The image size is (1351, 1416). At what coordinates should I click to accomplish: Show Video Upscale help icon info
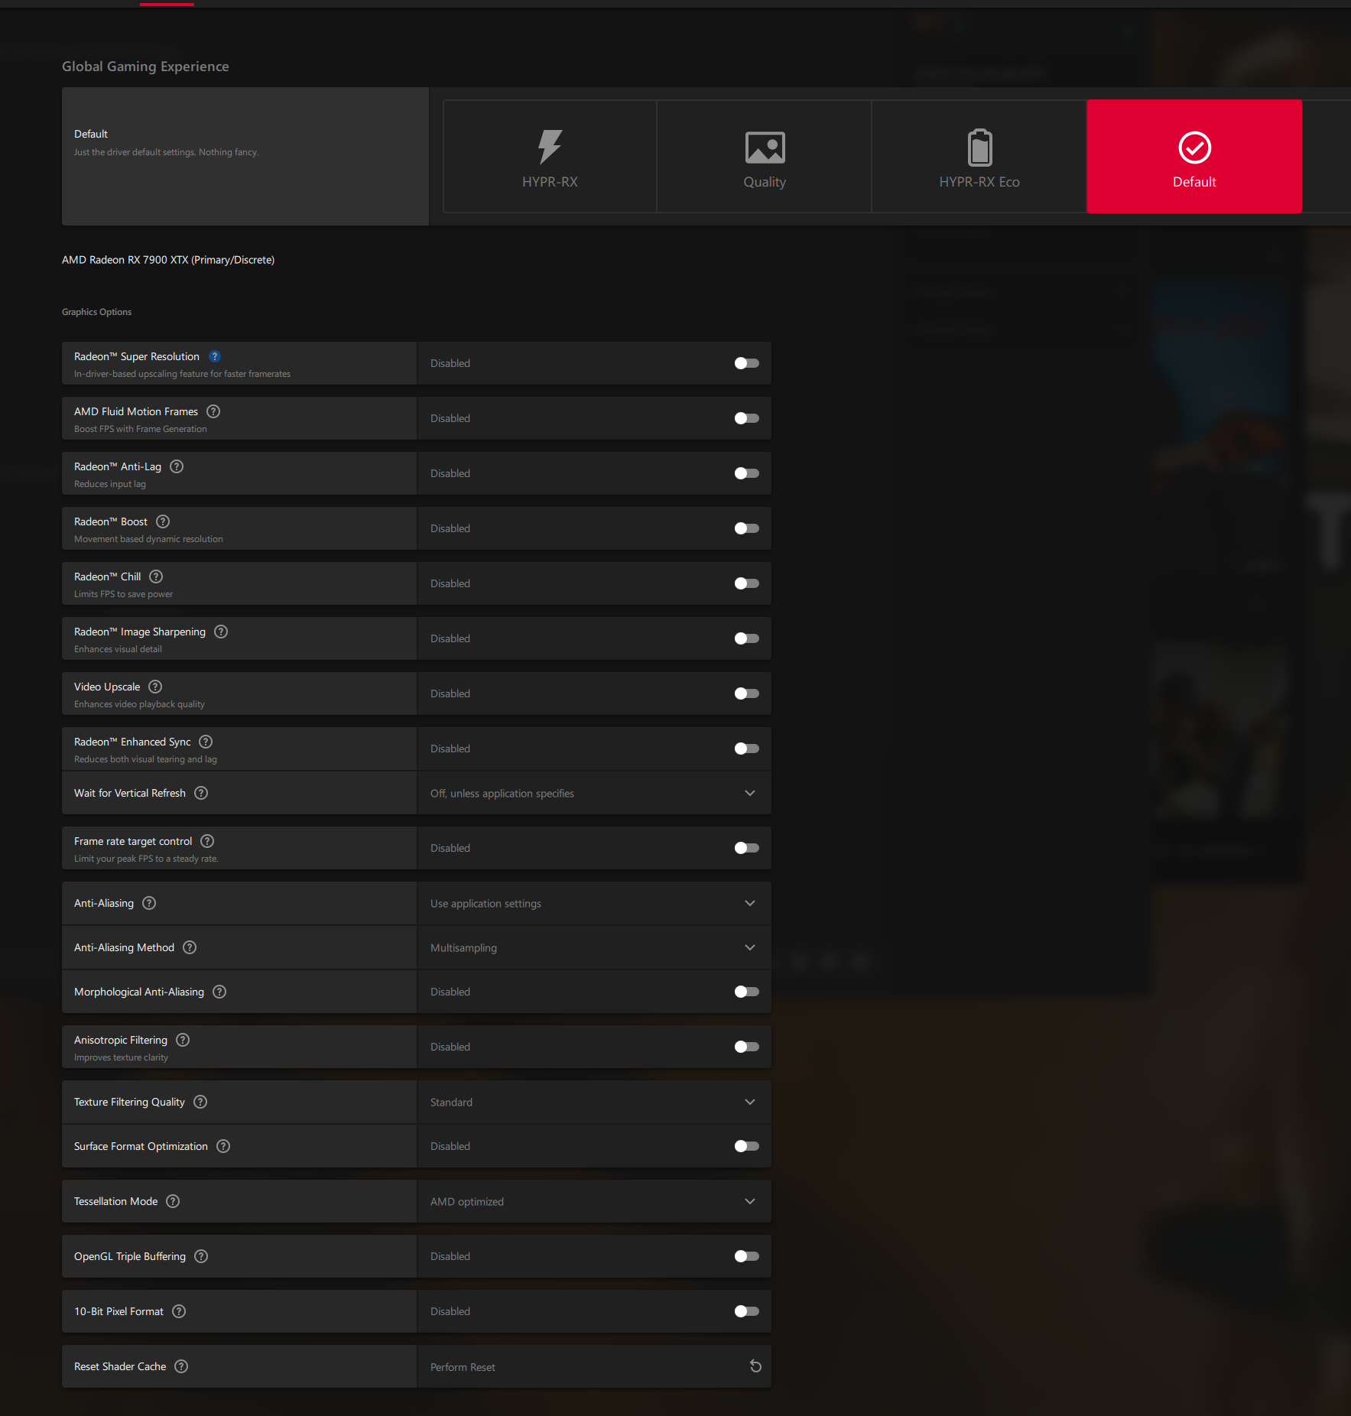point(155,687)
